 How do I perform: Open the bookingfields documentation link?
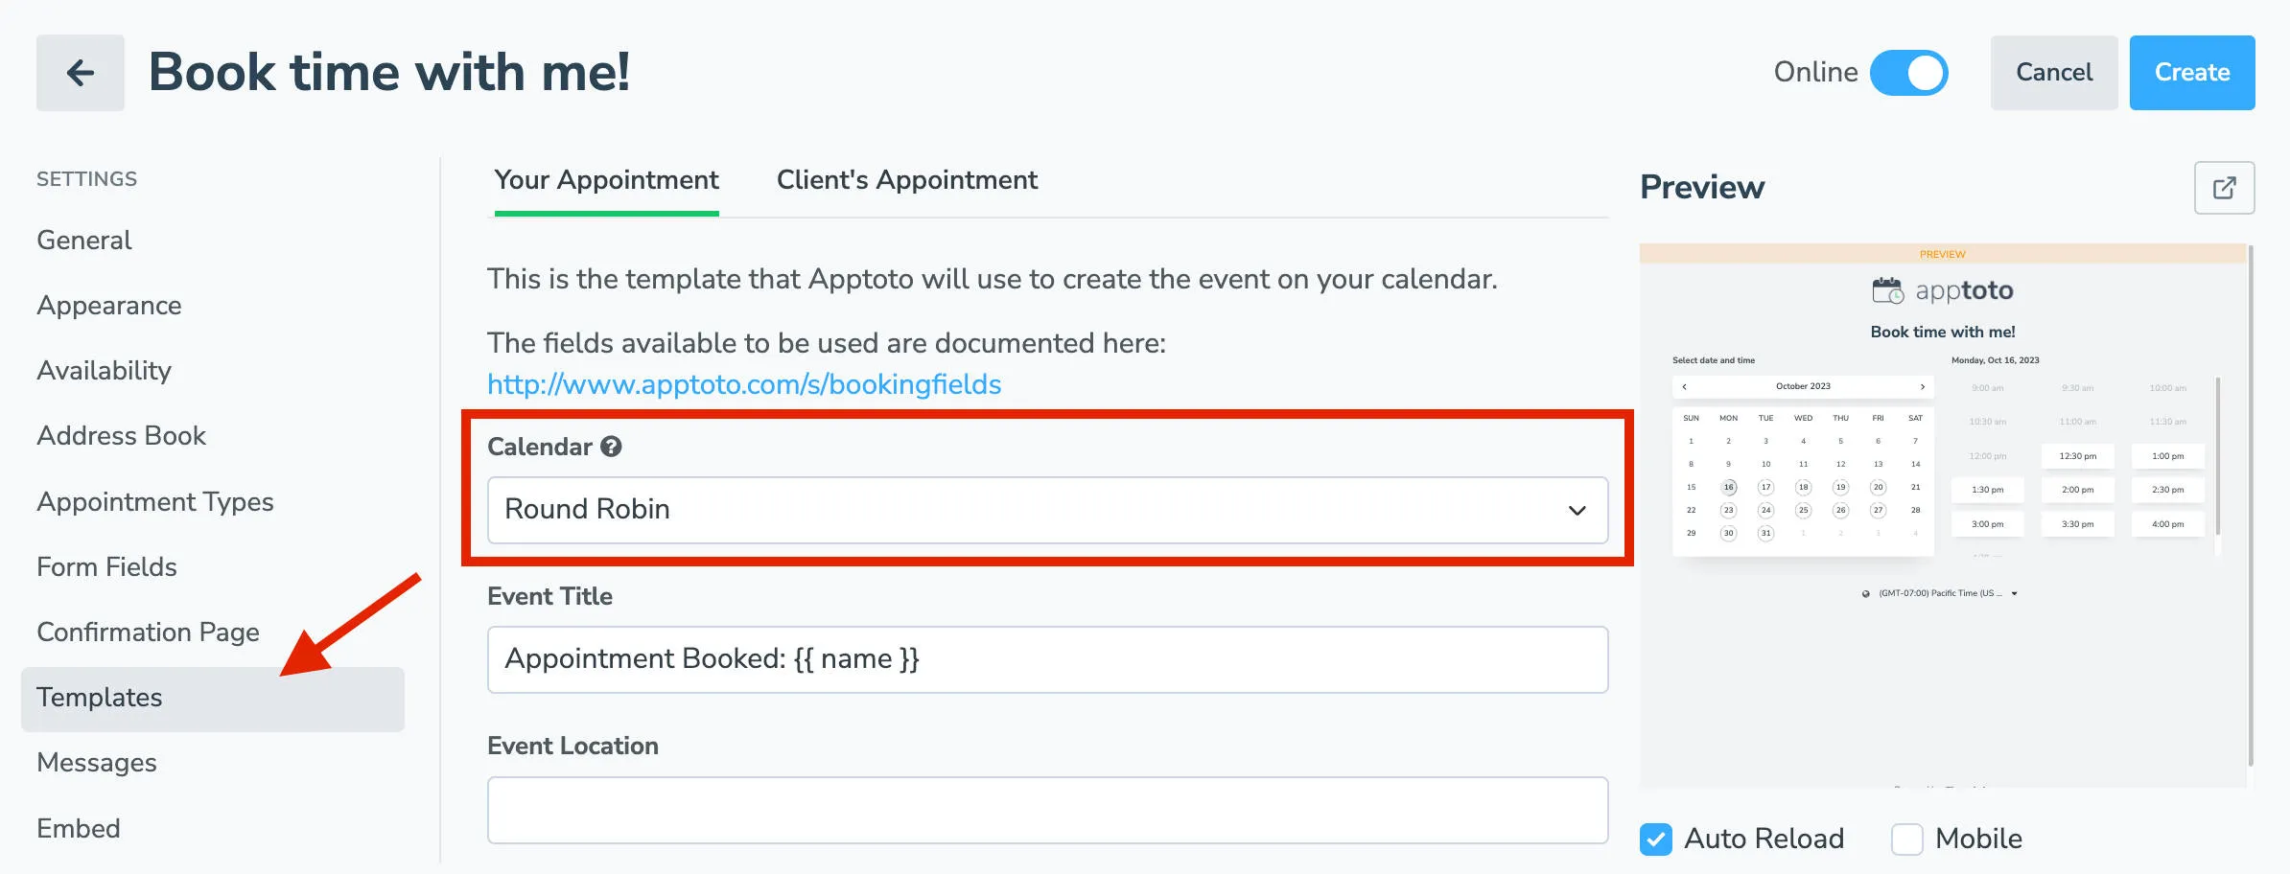[x=744, y=384]
